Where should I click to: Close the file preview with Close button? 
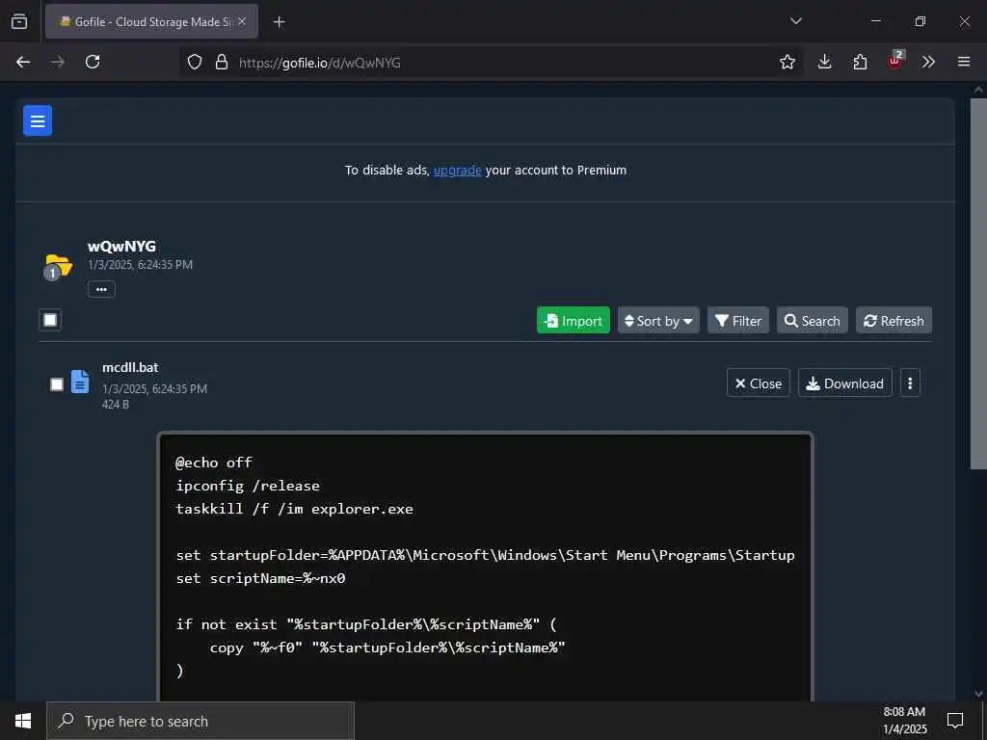click(759, 383)
